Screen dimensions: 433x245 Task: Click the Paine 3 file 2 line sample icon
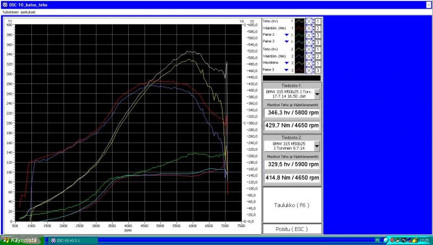point(299,70)
